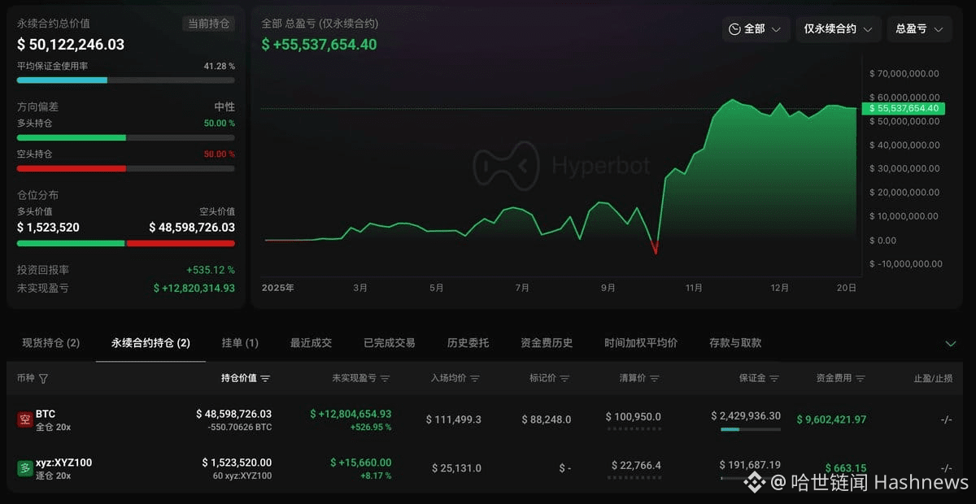Sort by 持仓价值 using its sort icon
The image size is (976, 504).
pyautogui.click(x=265, y=379)
